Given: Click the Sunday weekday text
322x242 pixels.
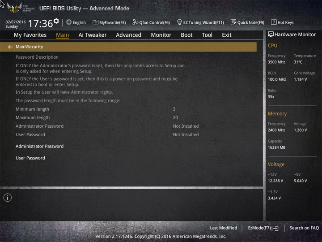Looking at the screenshot, I should pos(12,26).
